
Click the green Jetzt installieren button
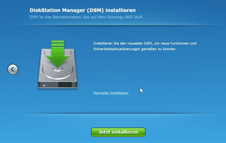pyautogui.click(x=118, y=132)
